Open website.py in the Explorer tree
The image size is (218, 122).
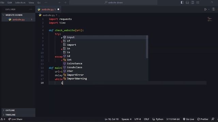pos(18,20)
